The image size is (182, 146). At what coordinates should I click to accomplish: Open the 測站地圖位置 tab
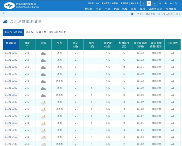point(57,32)
